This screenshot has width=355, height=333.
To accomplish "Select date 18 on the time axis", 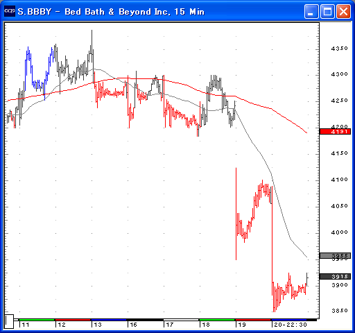I will 206,325.
